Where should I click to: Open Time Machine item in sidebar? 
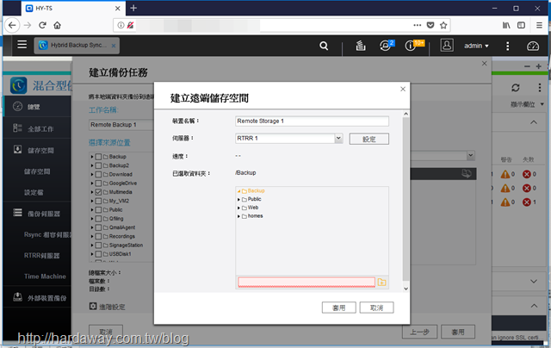(x=45, y=277)
